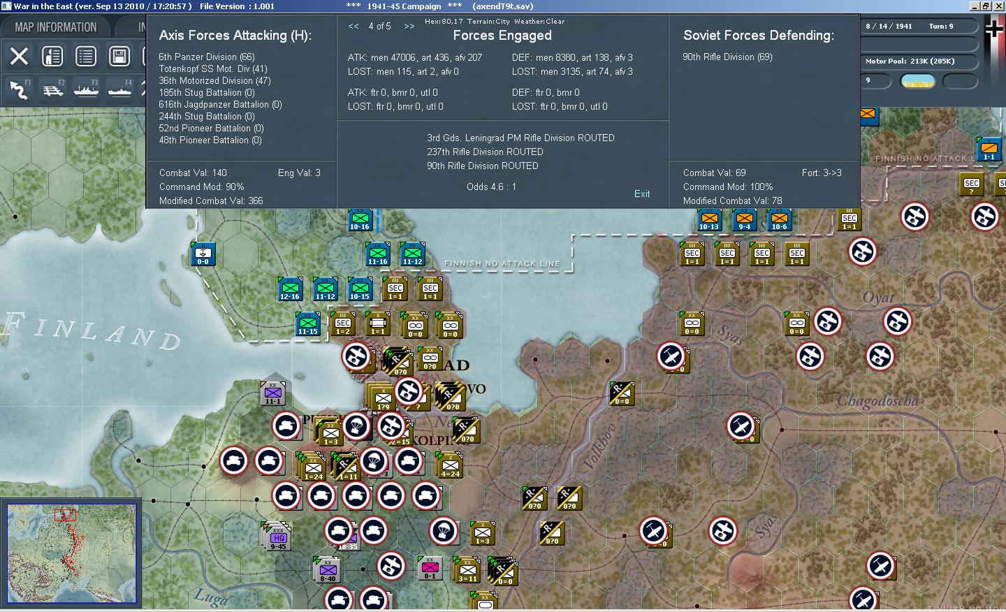Select 90th Rifle Division (69) defender entry
The image size is (1006, 612).
pos(727,57)
